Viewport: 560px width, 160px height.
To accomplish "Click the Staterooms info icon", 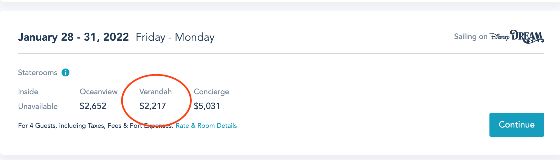I will [x=65, y=73].
